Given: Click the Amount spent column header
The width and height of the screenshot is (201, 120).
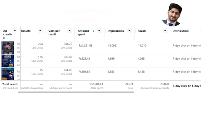Looking at the screenshot, I should pos(83,33).
